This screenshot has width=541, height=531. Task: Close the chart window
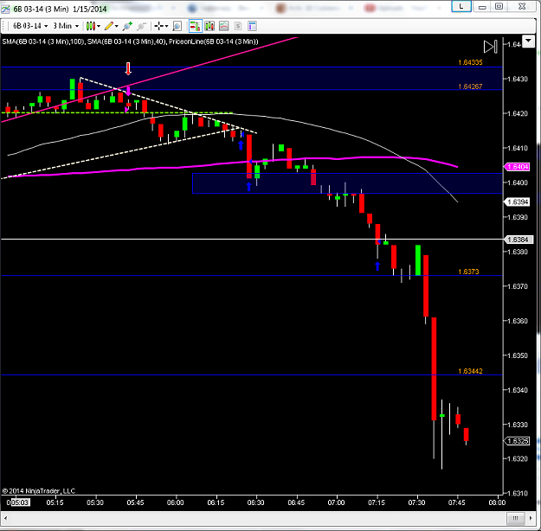(x=522, y=6)
